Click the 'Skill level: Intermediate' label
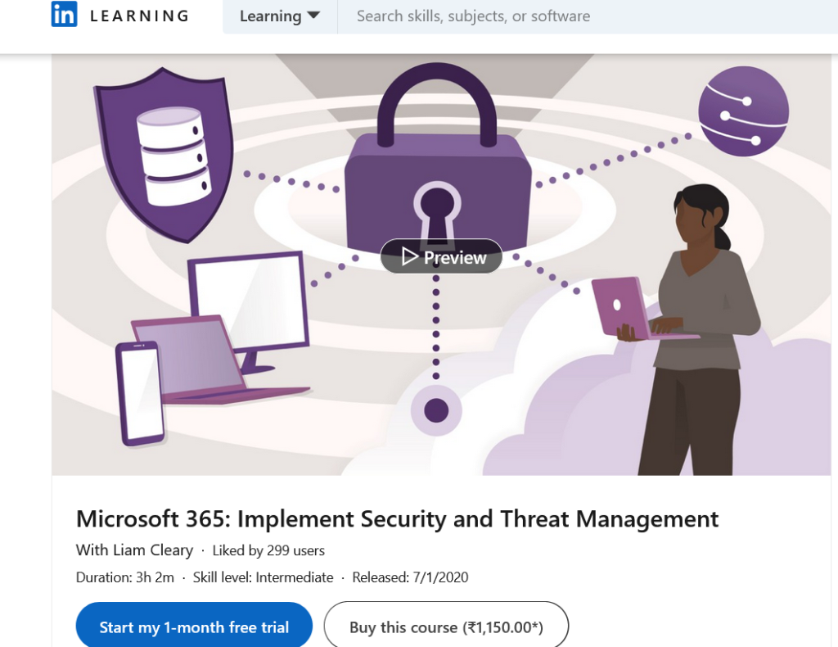838x647 pixels. (263, 577)
